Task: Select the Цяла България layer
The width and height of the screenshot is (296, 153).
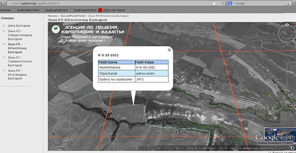Action: pos(19,25)
